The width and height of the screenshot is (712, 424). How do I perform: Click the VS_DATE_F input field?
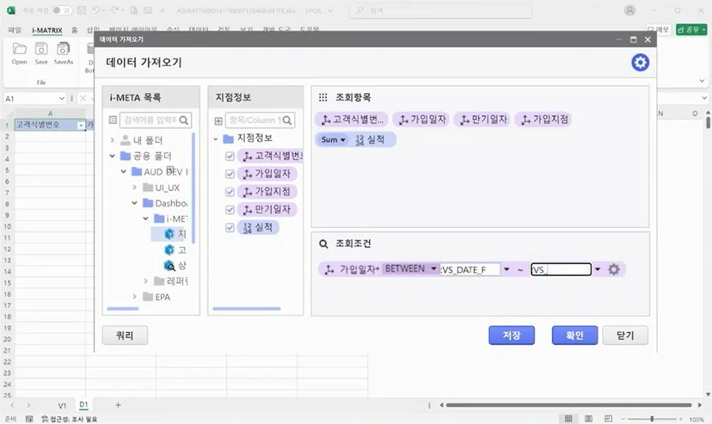470,269
